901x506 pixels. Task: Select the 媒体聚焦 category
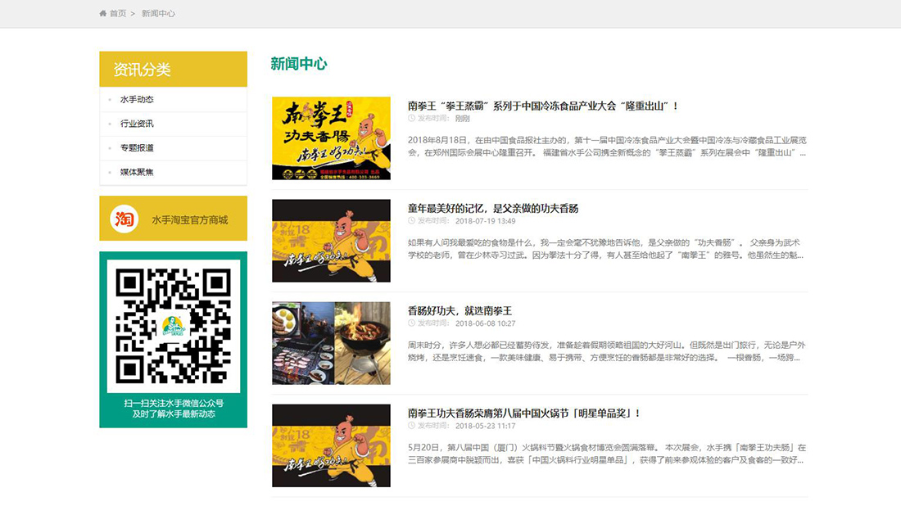pyautogui.click(x=137, y=172)
